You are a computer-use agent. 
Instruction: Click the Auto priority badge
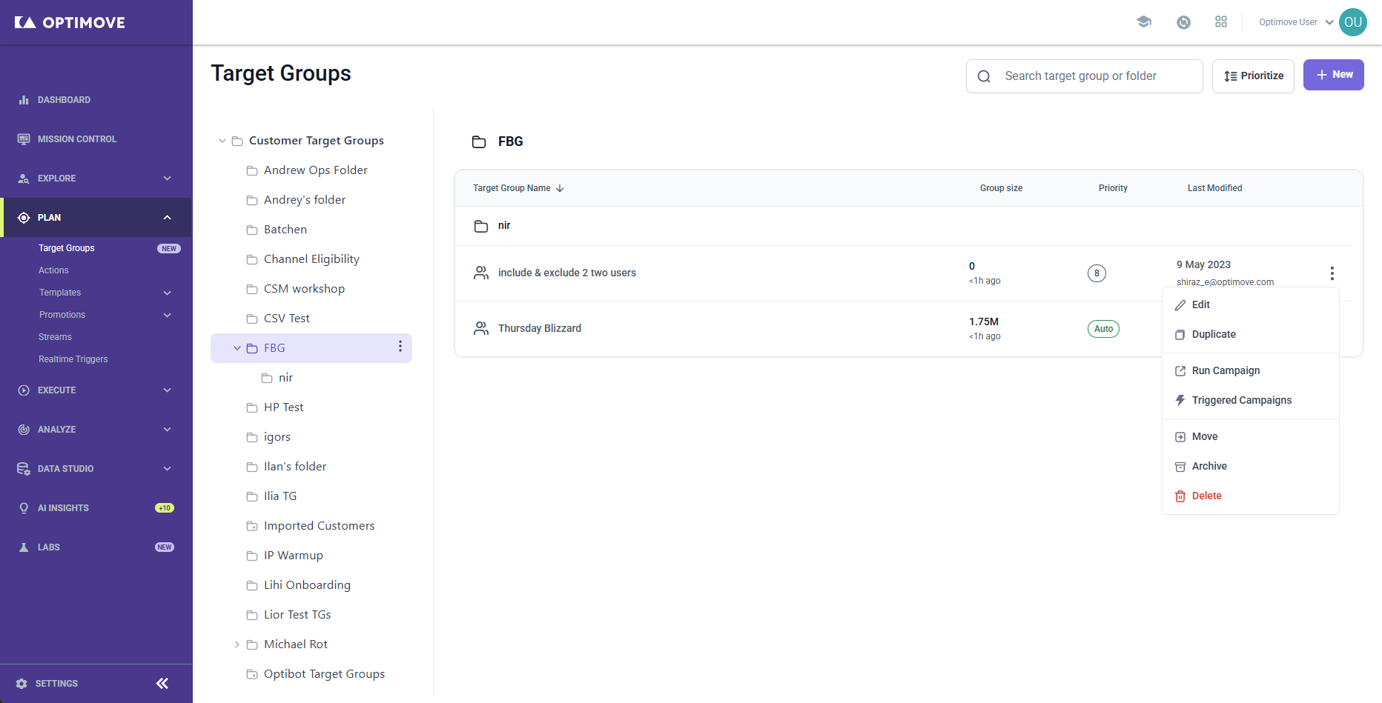1103,329
